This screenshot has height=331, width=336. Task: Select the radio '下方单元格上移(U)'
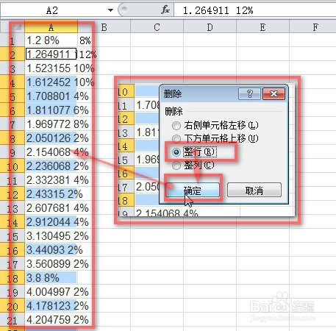click(176, 139)
